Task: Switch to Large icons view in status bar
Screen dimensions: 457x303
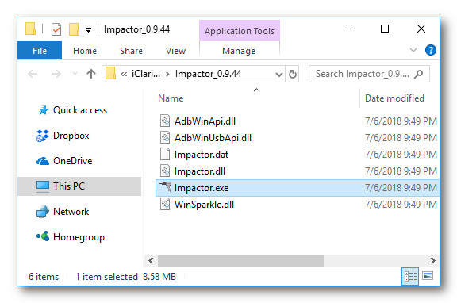Action: pos(428,275)
